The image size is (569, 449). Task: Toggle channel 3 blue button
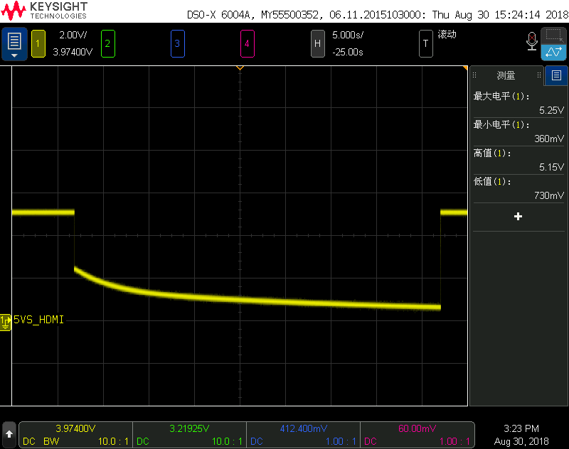[x=177, y=44]
